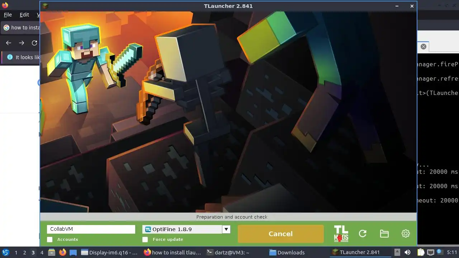Click the 'Preparation and account check' progress bar
The image size is (459, 258).
point(228,217)
